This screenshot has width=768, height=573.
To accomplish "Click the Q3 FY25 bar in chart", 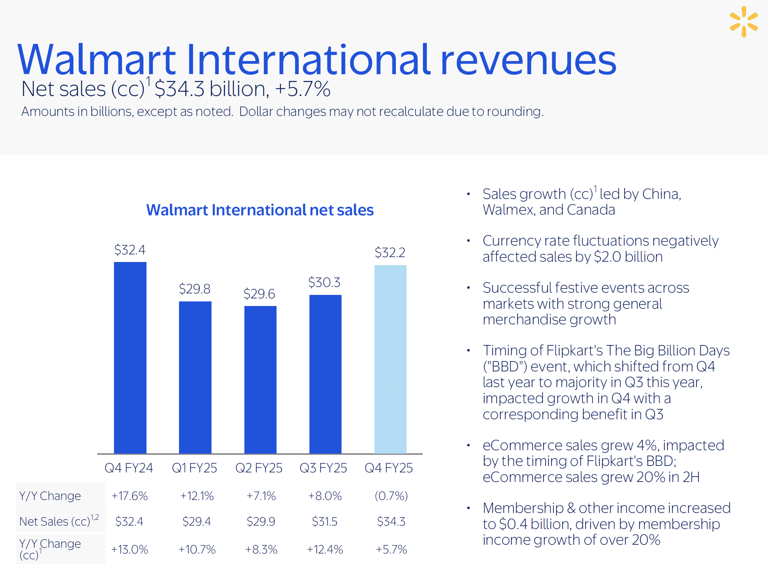I will [325, 374].
